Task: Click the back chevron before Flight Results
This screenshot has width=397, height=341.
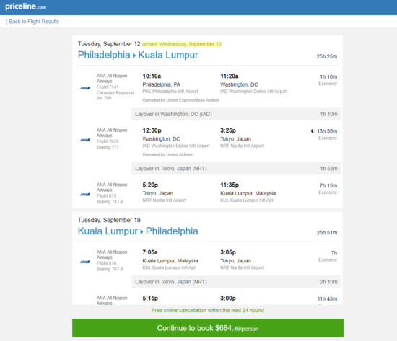Action: coord(6,22)
